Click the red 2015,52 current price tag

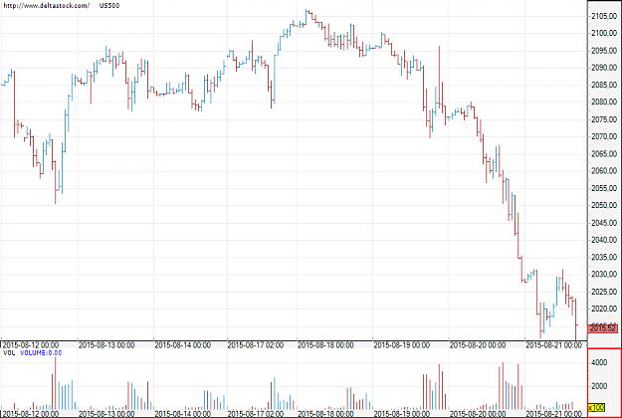point(603,328)
